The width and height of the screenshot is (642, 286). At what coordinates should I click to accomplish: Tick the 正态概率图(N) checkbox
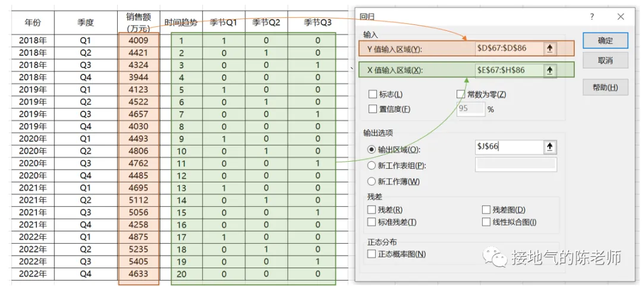(x=372, y=254)
